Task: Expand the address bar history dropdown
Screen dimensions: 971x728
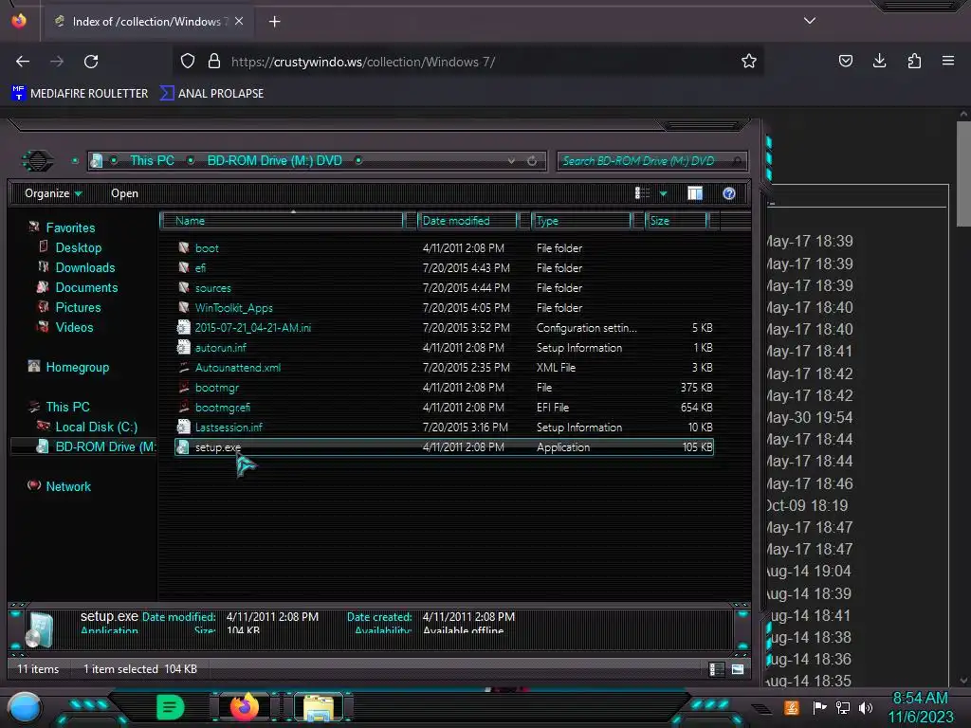Action: [511, 161]
